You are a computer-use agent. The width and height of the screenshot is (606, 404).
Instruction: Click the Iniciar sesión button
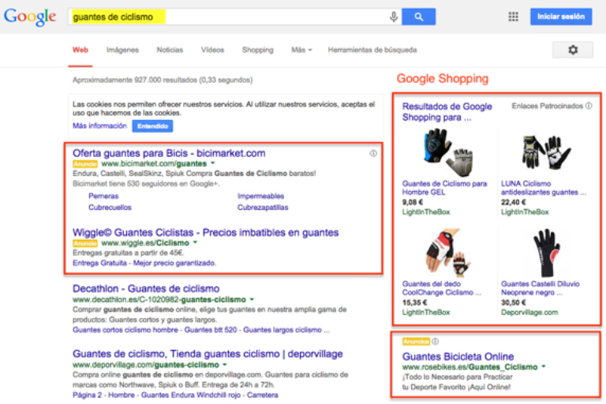click(561, 17)
